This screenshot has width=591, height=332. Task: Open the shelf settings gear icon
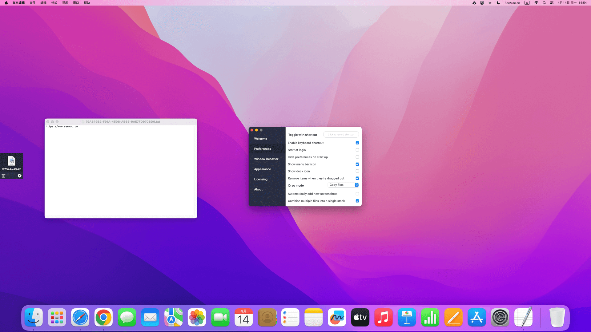click(20, 176)
